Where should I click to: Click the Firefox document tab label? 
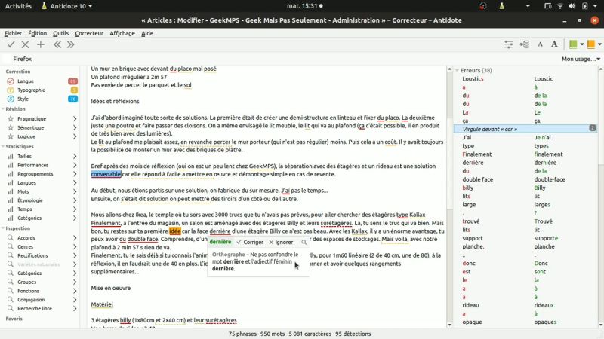(x=23, y=59)
